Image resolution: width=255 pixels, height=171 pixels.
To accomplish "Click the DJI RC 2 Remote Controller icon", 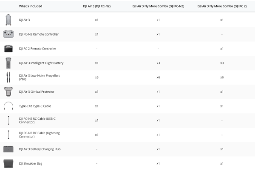I will [8, 49].
